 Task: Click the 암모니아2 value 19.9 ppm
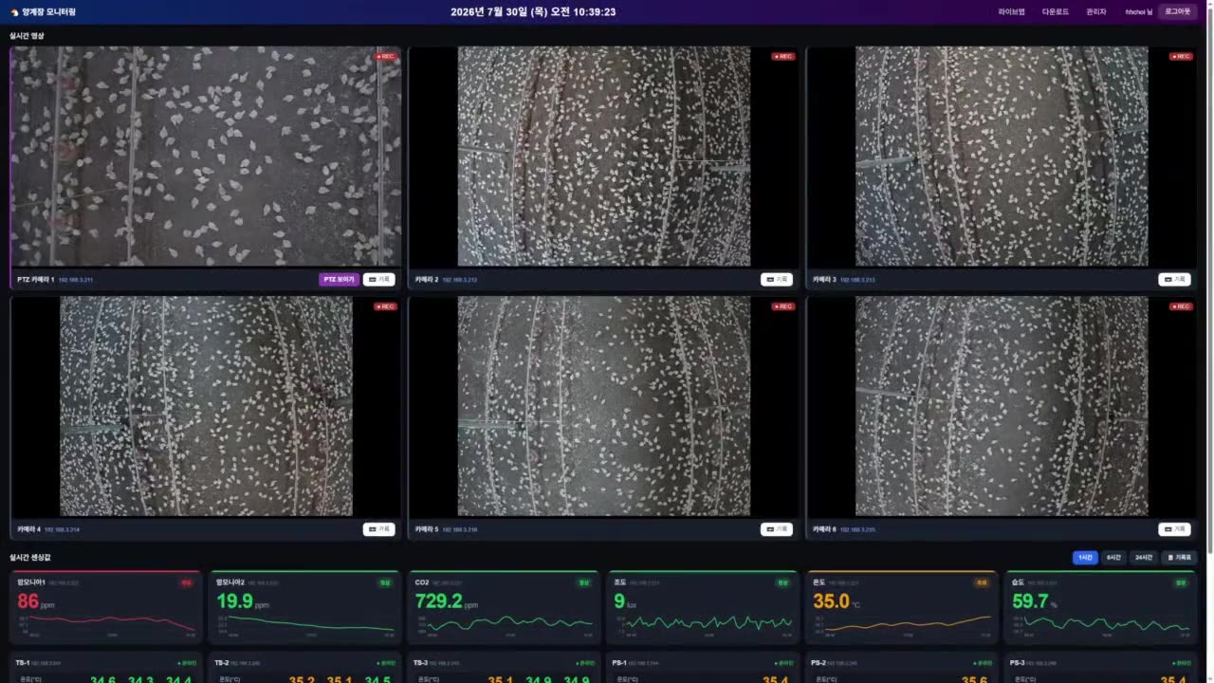coord(243,601)
